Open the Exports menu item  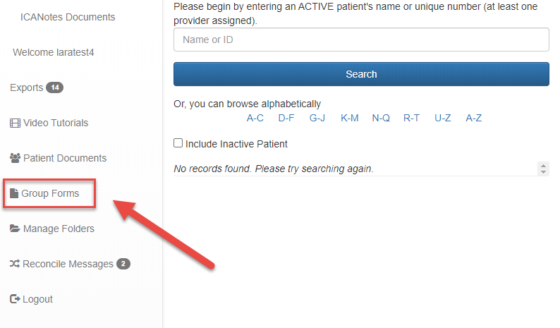pos(27,87)
